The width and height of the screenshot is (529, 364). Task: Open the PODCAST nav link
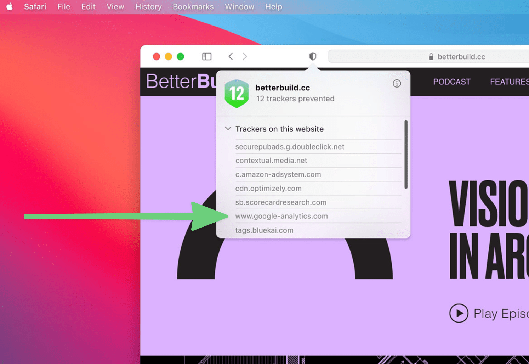(452, 82)
